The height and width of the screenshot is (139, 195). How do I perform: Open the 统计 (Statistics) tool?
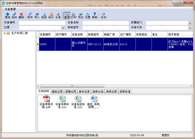51,15
